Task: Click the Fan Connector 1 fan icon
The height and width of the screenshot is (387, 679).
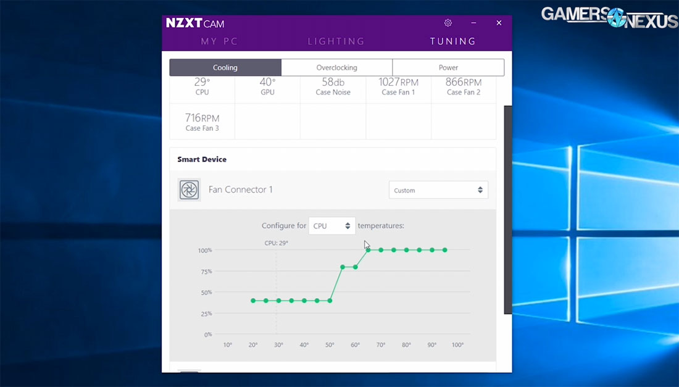Action: (189, 189)
